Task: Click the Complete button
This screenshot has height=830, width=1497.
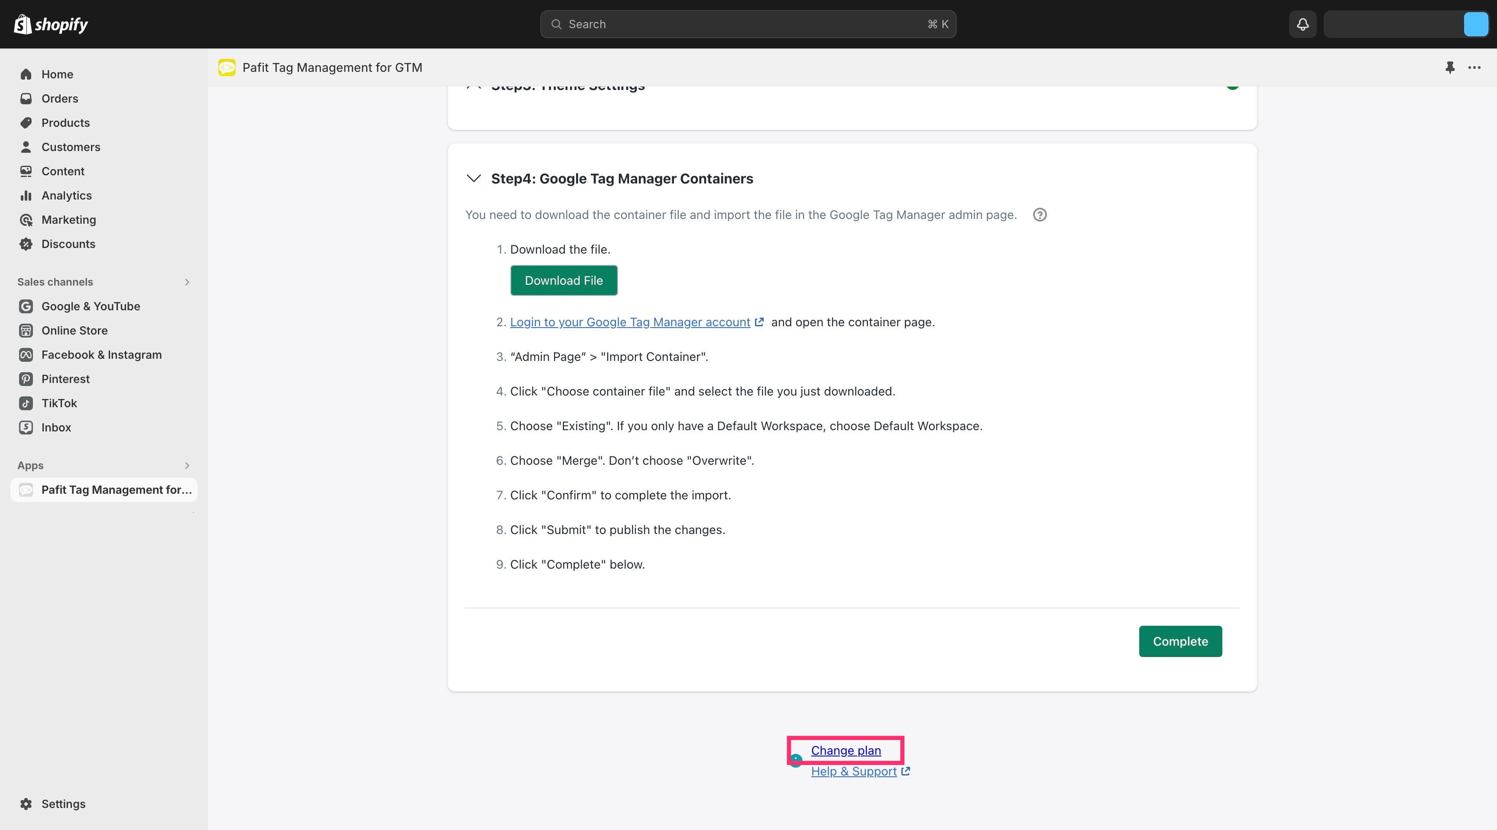Action: point(1180,641)
